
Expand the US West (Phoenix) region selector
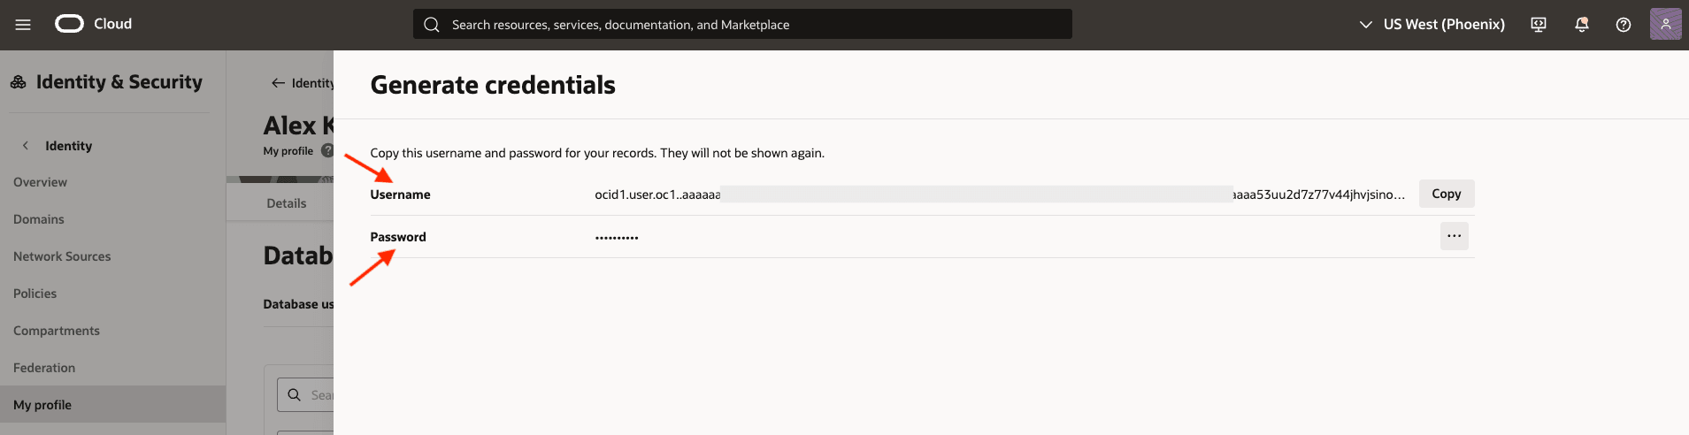[1432, 25]
